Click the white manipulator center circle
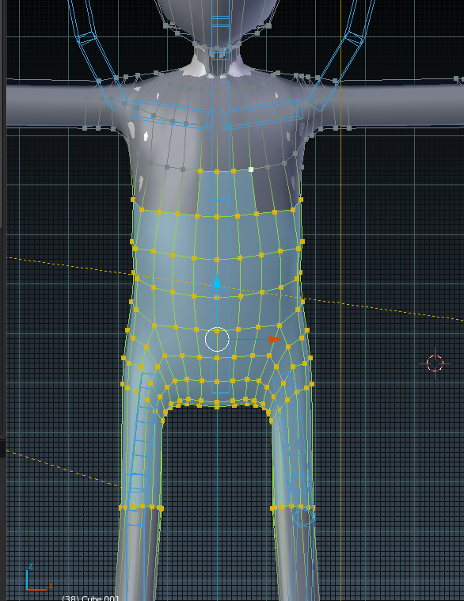Viewport: 464px width, 601px height. [x=217, y=339]
